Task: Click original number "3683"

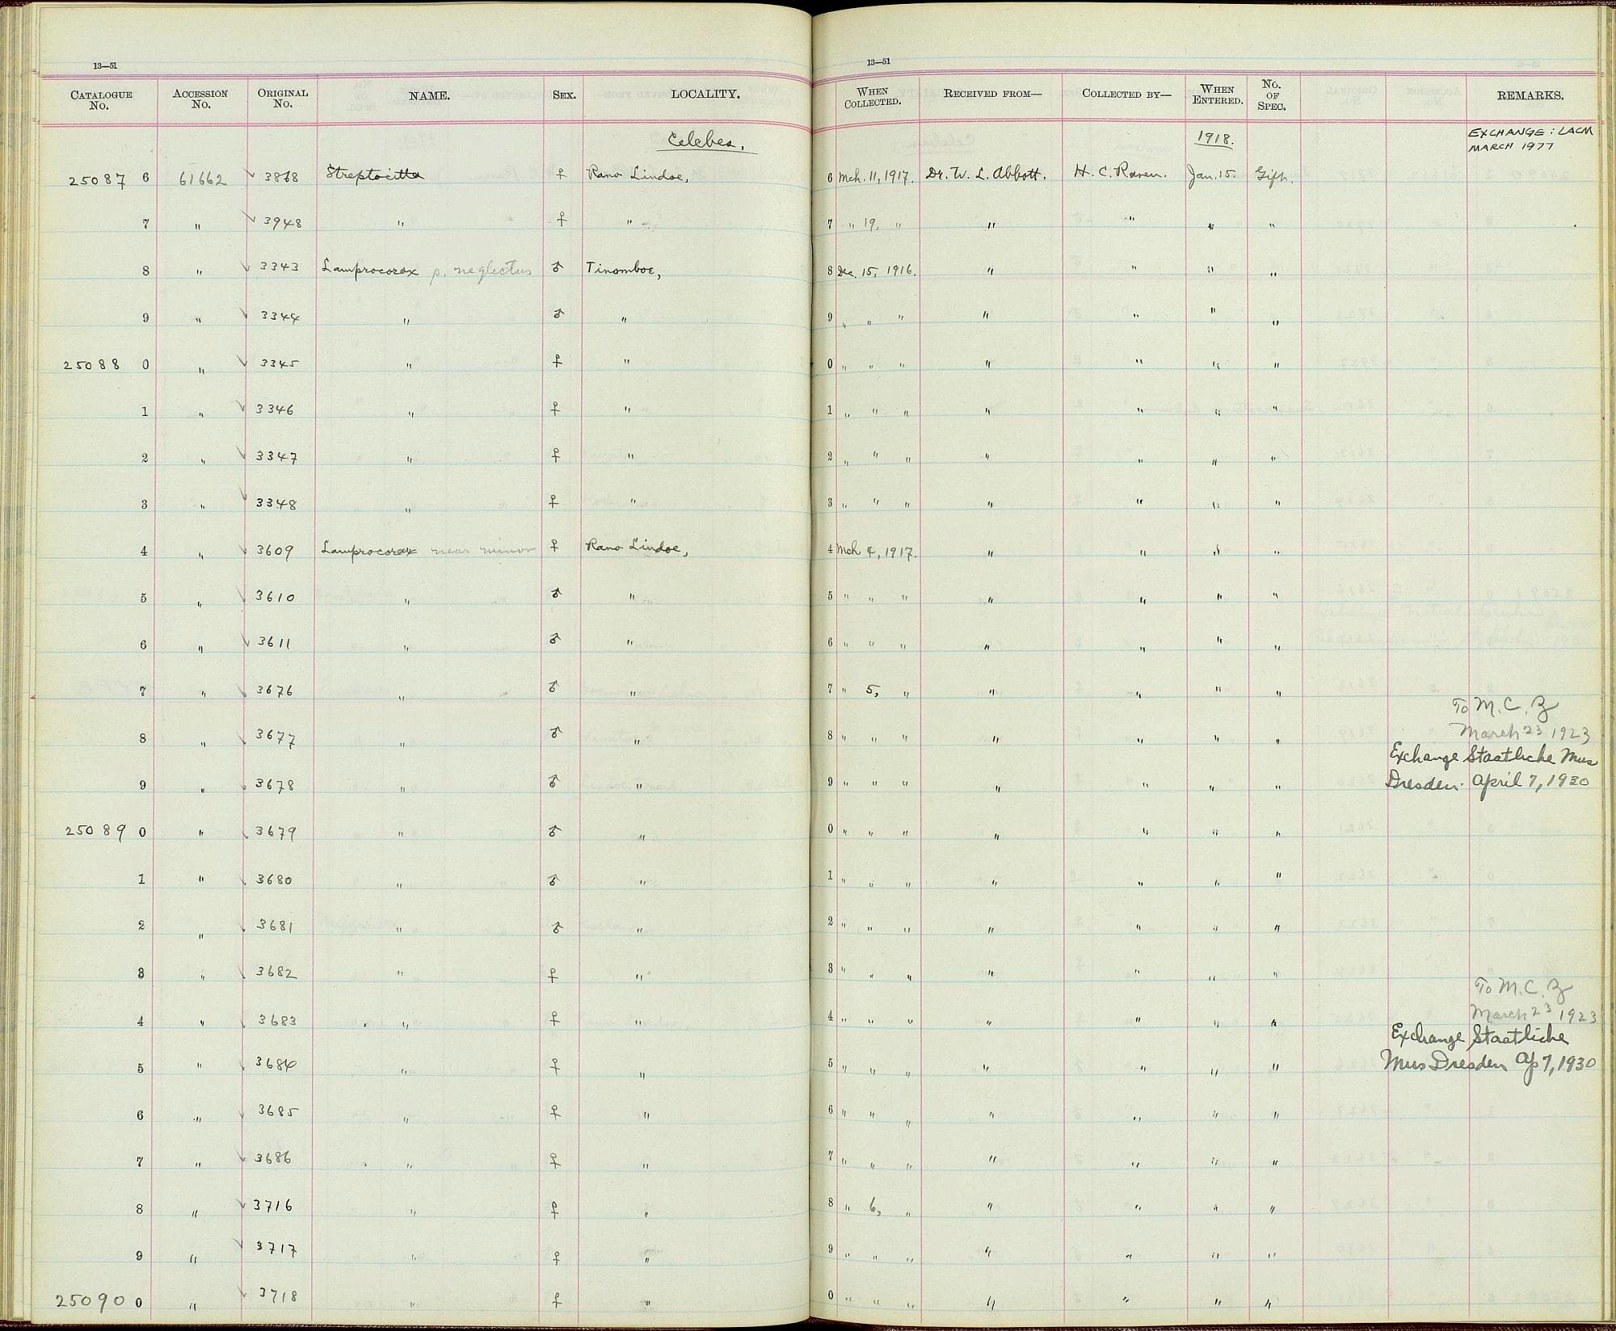Action: click(x=277, y=1020)
